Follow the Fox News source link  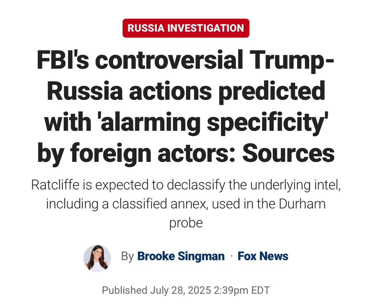[263, 256]
